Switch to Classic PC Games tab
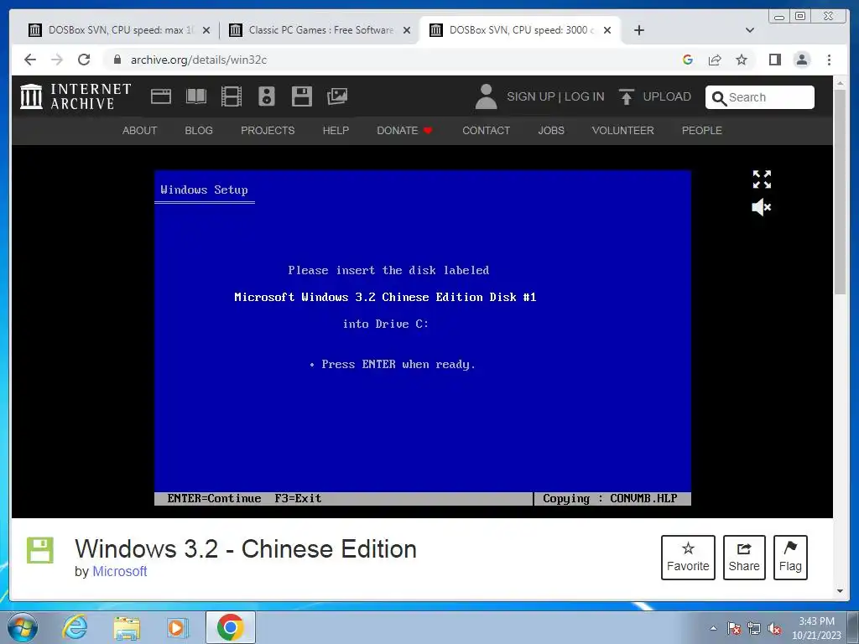Viewport: 859px width, 644px height. coord(320,30)
